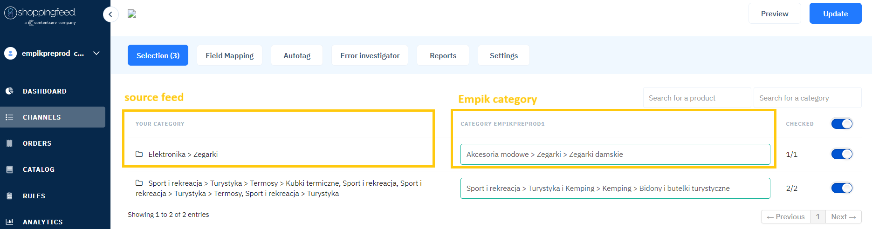Toggle switch for Elektronika > Zegarki row
This screenshot has width=872, height=229.
[842, 154]
